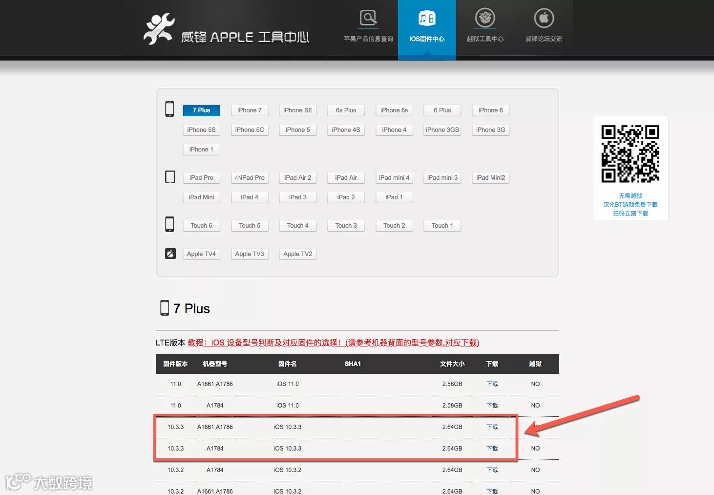Choose the Touch 2 device button
Image resolution: width=714 pixels, height=495 pixels.
click(394, 226)
